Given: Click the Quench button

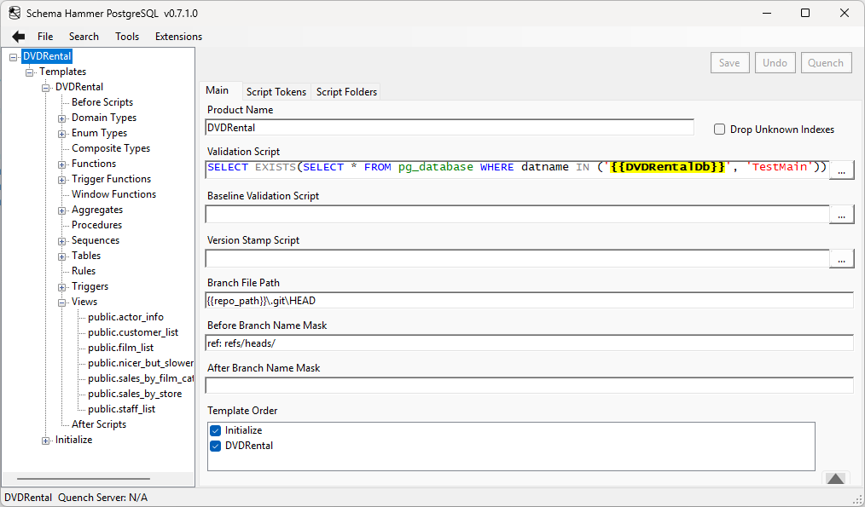Looking at the screenshot, I should [825, 61].
